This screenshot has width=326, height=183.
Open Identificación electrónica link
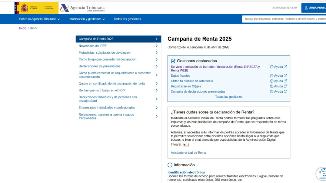click(186, 172)
